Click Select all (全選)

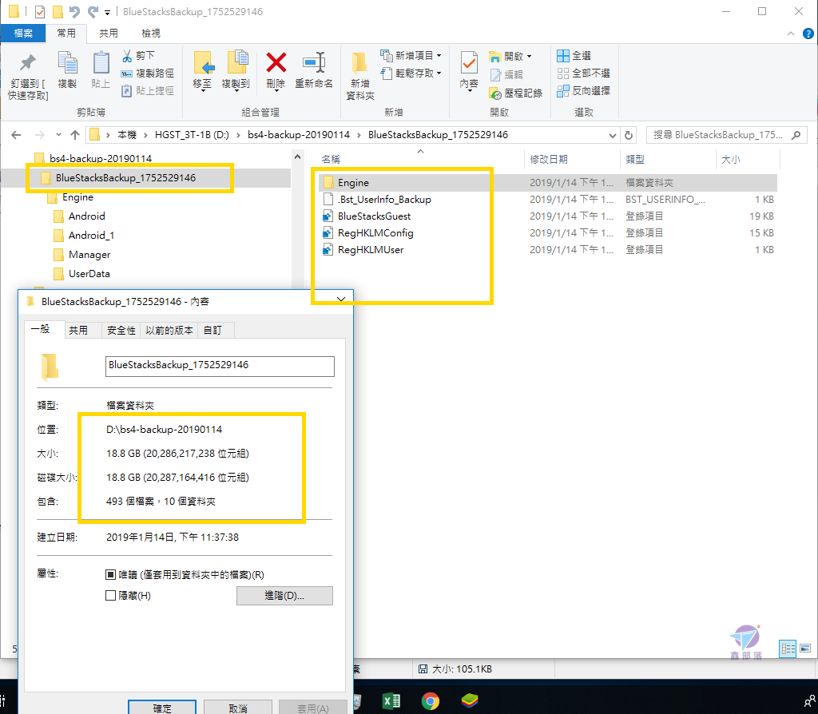tap(574, 56)
